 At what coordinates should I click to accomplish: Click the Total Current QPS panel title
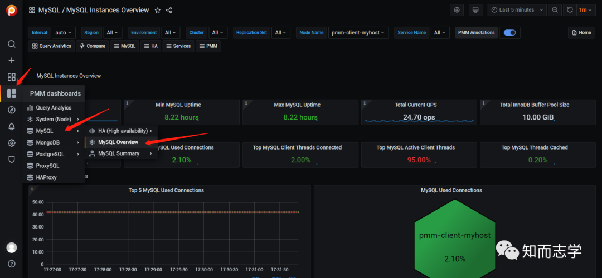[x=415, y=105]
